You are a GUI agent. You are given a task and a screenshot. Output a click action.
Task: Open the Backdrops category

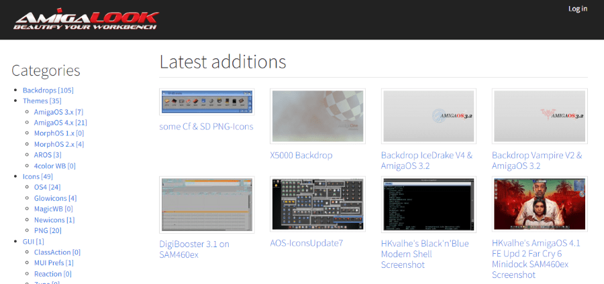point(48,90)
